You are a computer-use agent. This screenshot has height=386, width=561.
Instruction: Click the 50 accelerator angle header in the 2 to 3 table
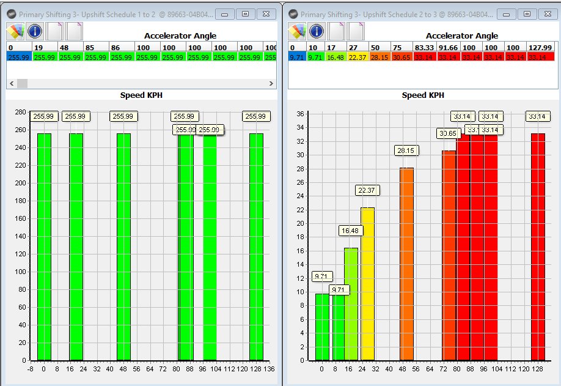(380, 47)
